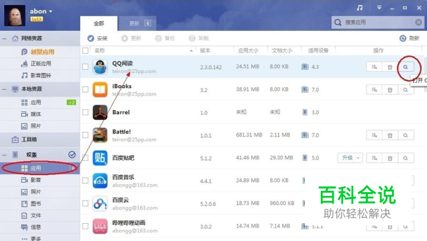
Task: Delete QQ阅读 using its trash icon
Action: coord(390,67)
